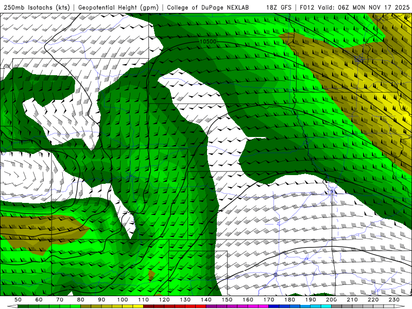Viewport: 412px width, 309px height.
Task: Click the 180 value on the legend scale
Action: [x=289, y=300]
